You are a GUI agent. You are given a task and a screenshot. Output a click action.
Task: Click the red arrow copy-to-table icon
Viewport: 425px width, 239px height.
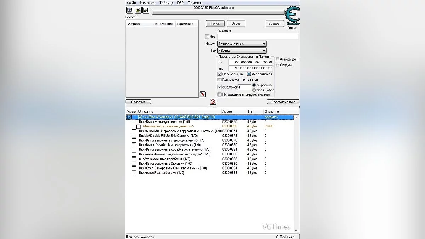(x=202, y=94)
